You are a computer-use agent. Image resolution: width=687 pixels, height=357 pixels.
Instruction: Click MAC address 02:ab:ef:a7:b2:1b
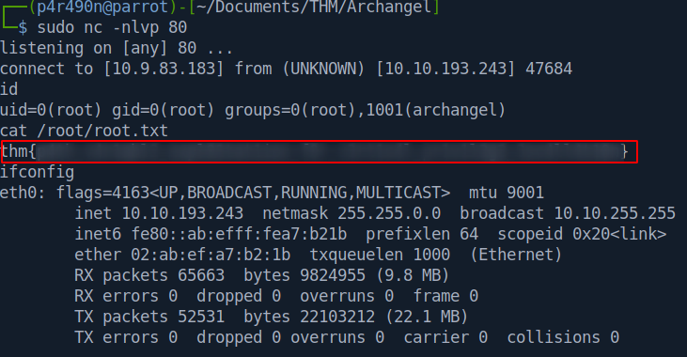click(211, 255)
